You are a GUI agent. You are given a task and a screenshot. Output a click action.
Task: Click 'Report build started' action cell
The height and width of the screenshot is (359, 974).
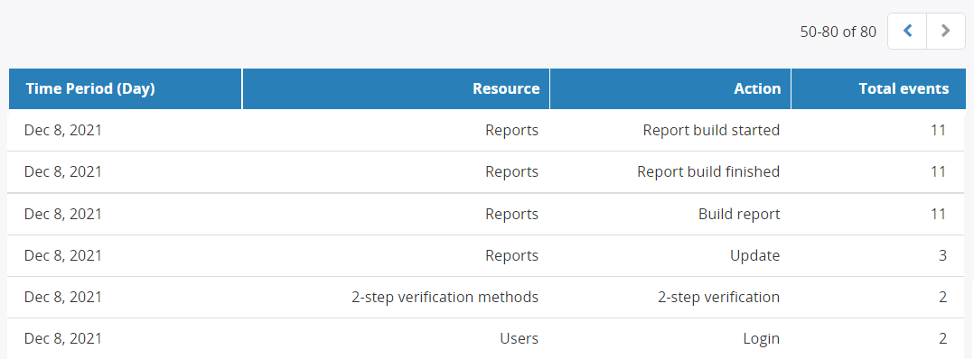pyautogui.click(x=711, y=130)
